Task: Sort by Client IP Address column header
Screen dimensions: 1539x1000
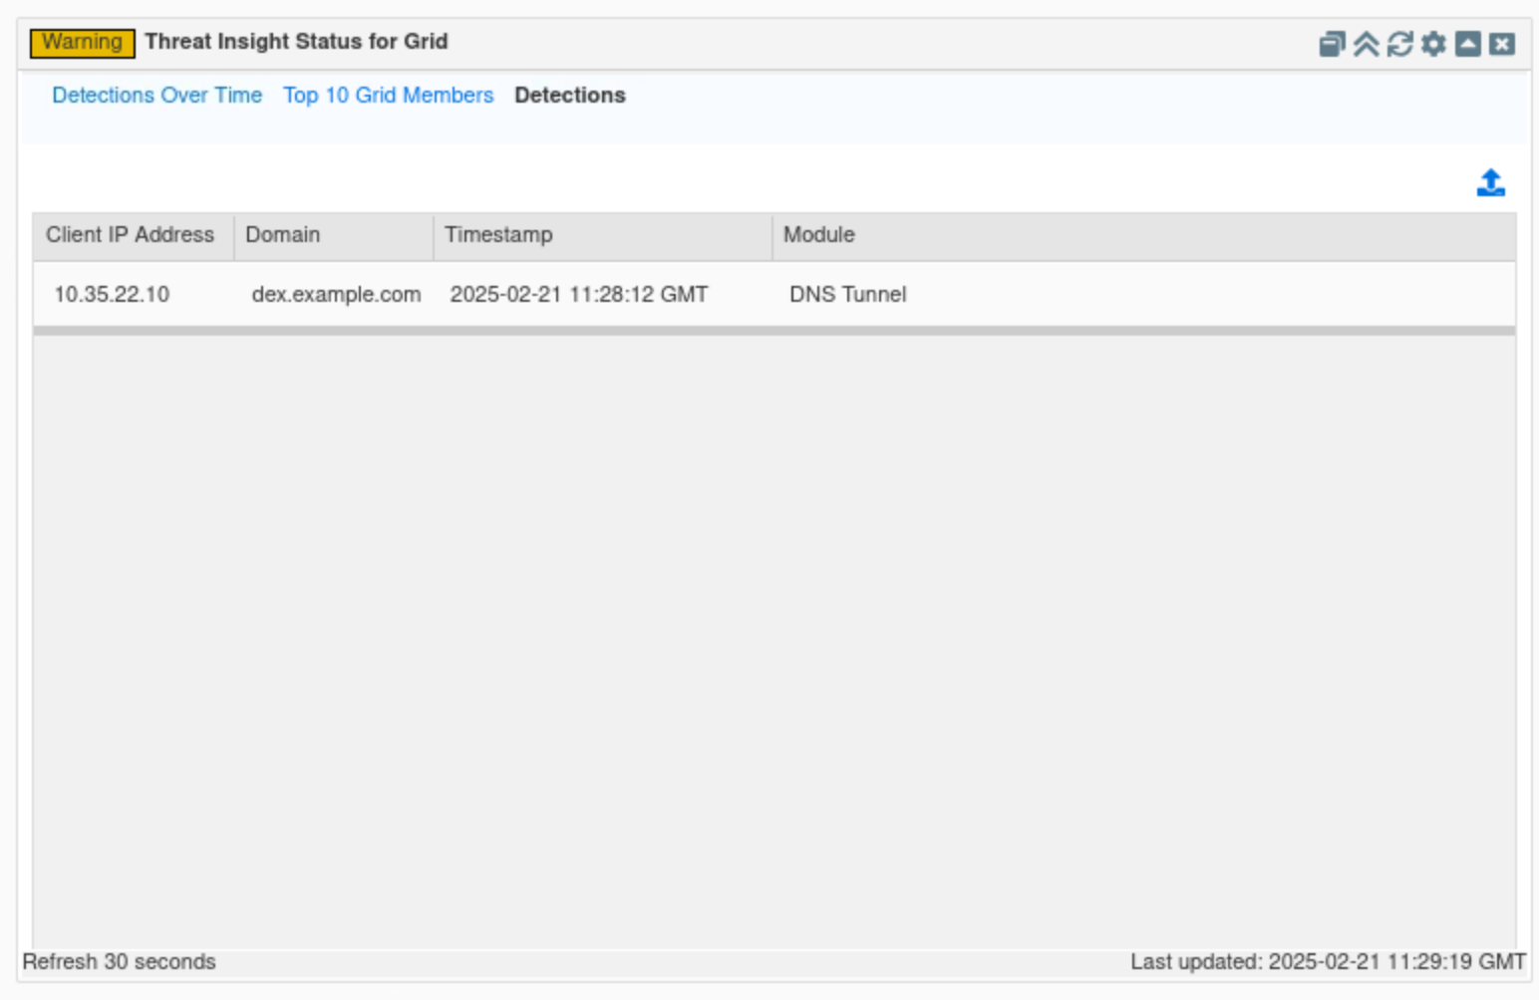Action: (x=131, y=235)
